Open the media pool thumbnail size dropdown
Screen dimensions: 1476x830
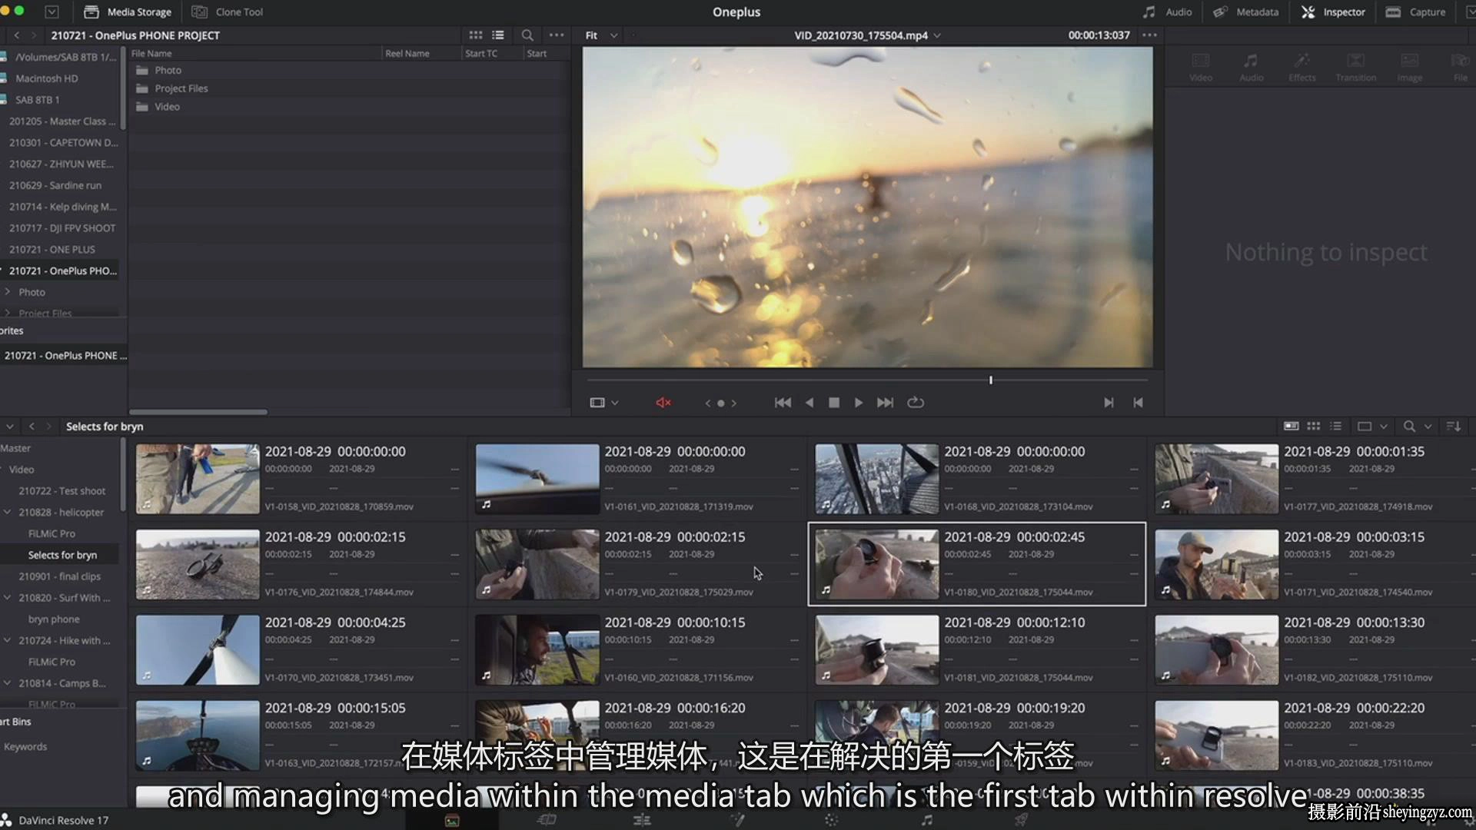[x=1372, y=426]
